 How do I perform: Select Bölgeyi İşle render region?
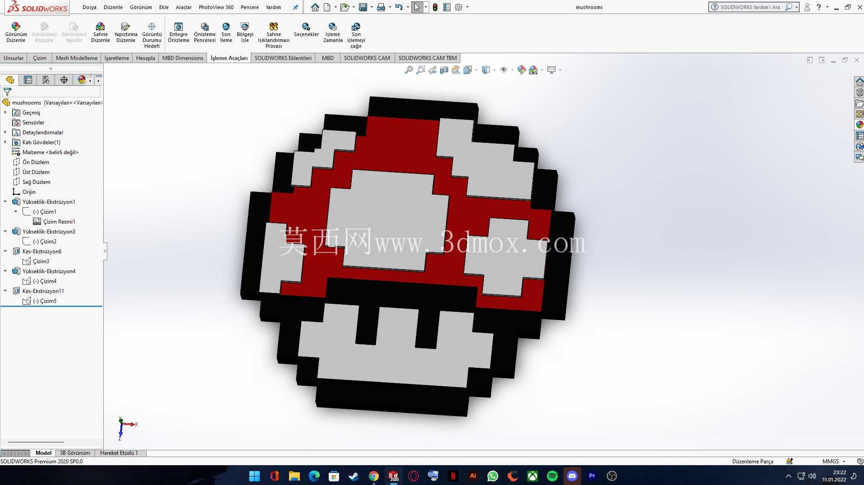pyautogui.click(x=245, y=32)
